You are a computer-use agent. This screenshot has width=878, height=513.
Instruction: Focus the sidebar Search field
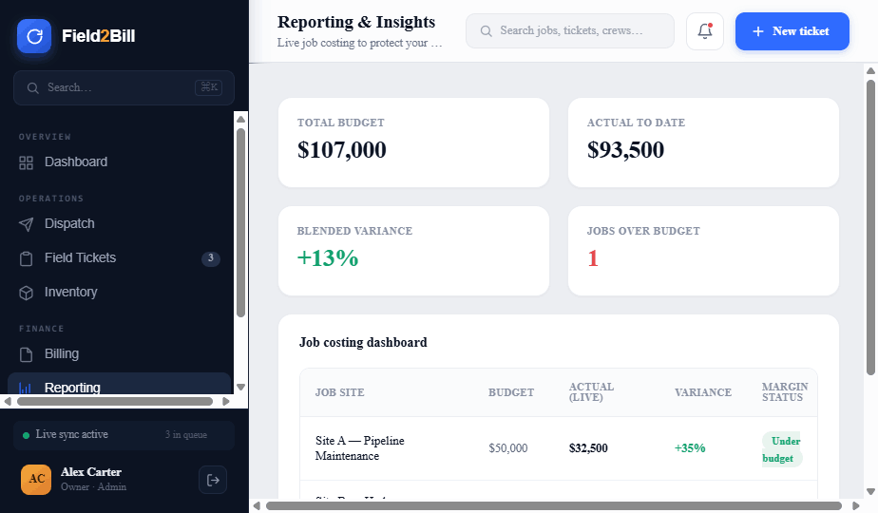point(124,88)
